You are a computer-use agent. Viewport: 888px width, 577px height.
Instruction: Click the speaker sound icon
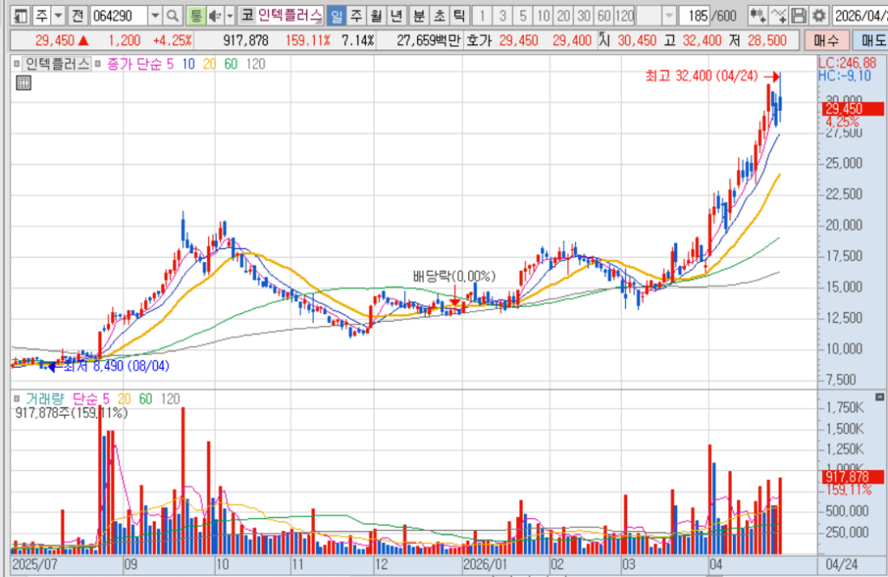(x=215, y=16)
